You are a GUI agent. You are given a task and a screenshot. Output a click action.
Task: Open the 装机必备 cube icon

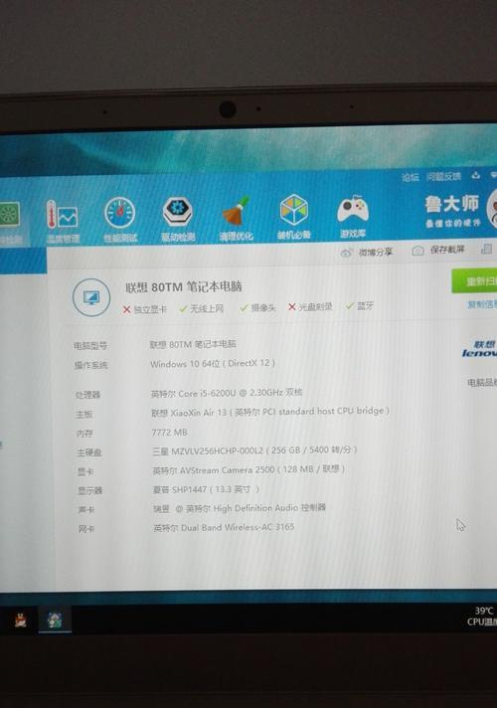click(294, 210)
